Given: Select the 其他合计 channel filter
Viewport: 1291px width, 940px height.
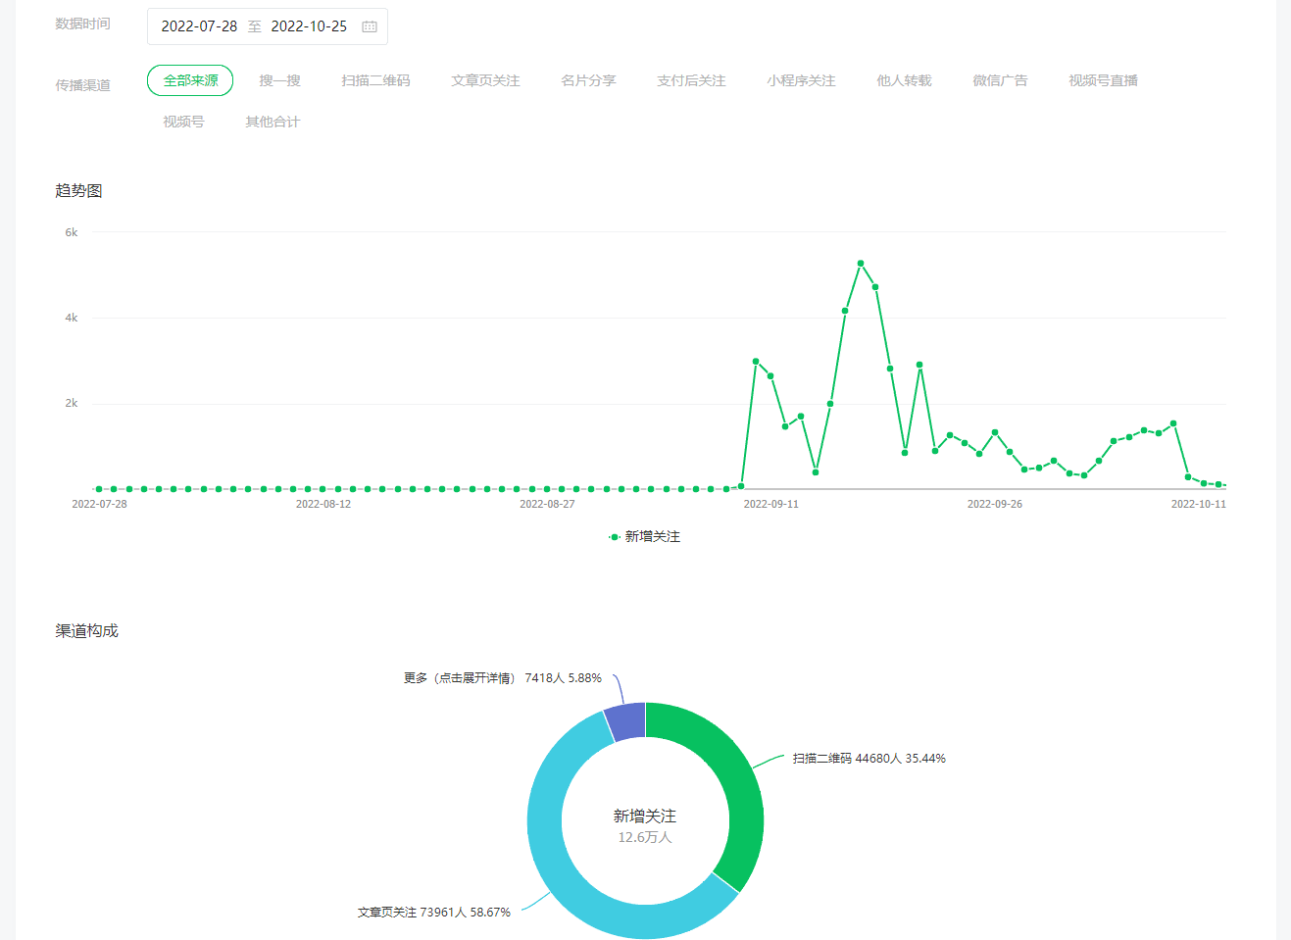Looking at the screenshot, I should (273, 122).
